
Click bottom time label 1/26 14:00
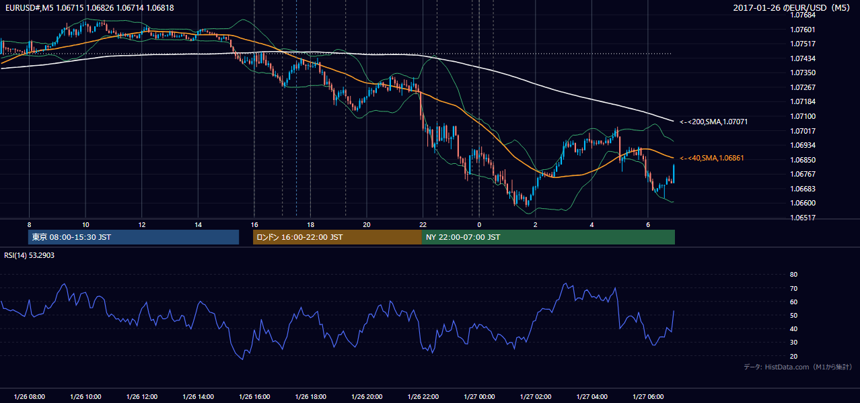click(x=198, y=397)
